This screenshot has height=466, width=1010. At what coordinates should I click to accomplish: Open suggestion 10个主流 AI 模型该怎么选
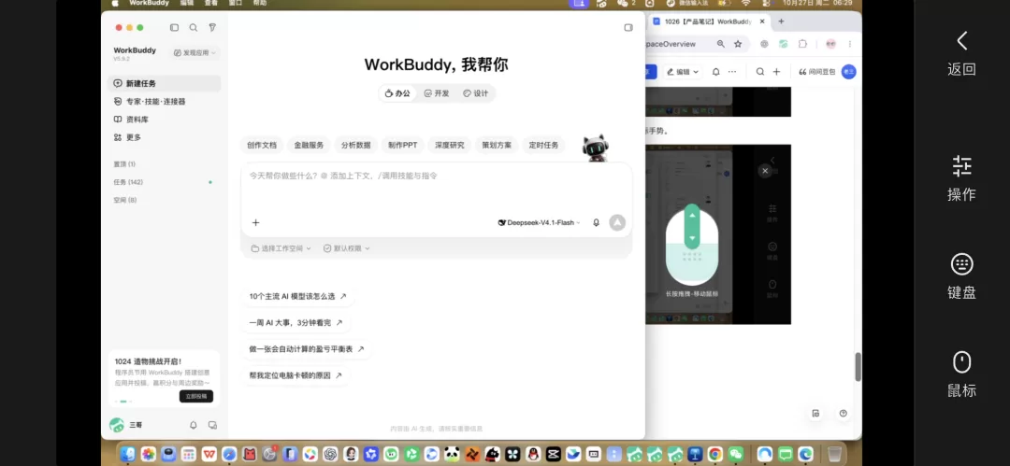click(297, 297)
